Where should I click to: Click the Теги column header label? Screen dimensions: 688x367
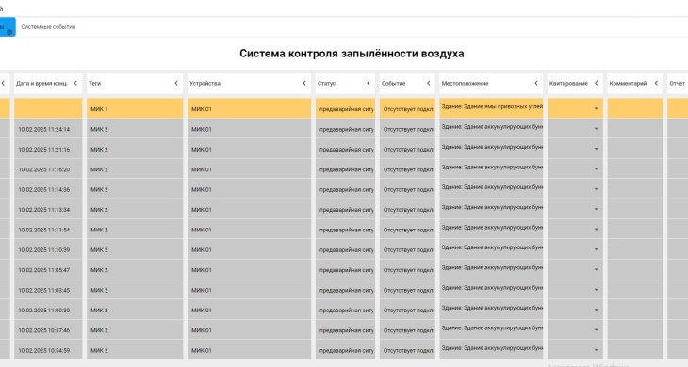coord(95,83)
